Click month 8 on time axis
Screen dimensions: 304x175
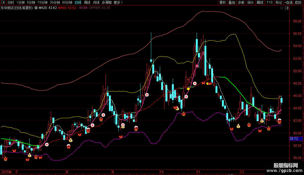pyautogui.click(x=67, y=172)
